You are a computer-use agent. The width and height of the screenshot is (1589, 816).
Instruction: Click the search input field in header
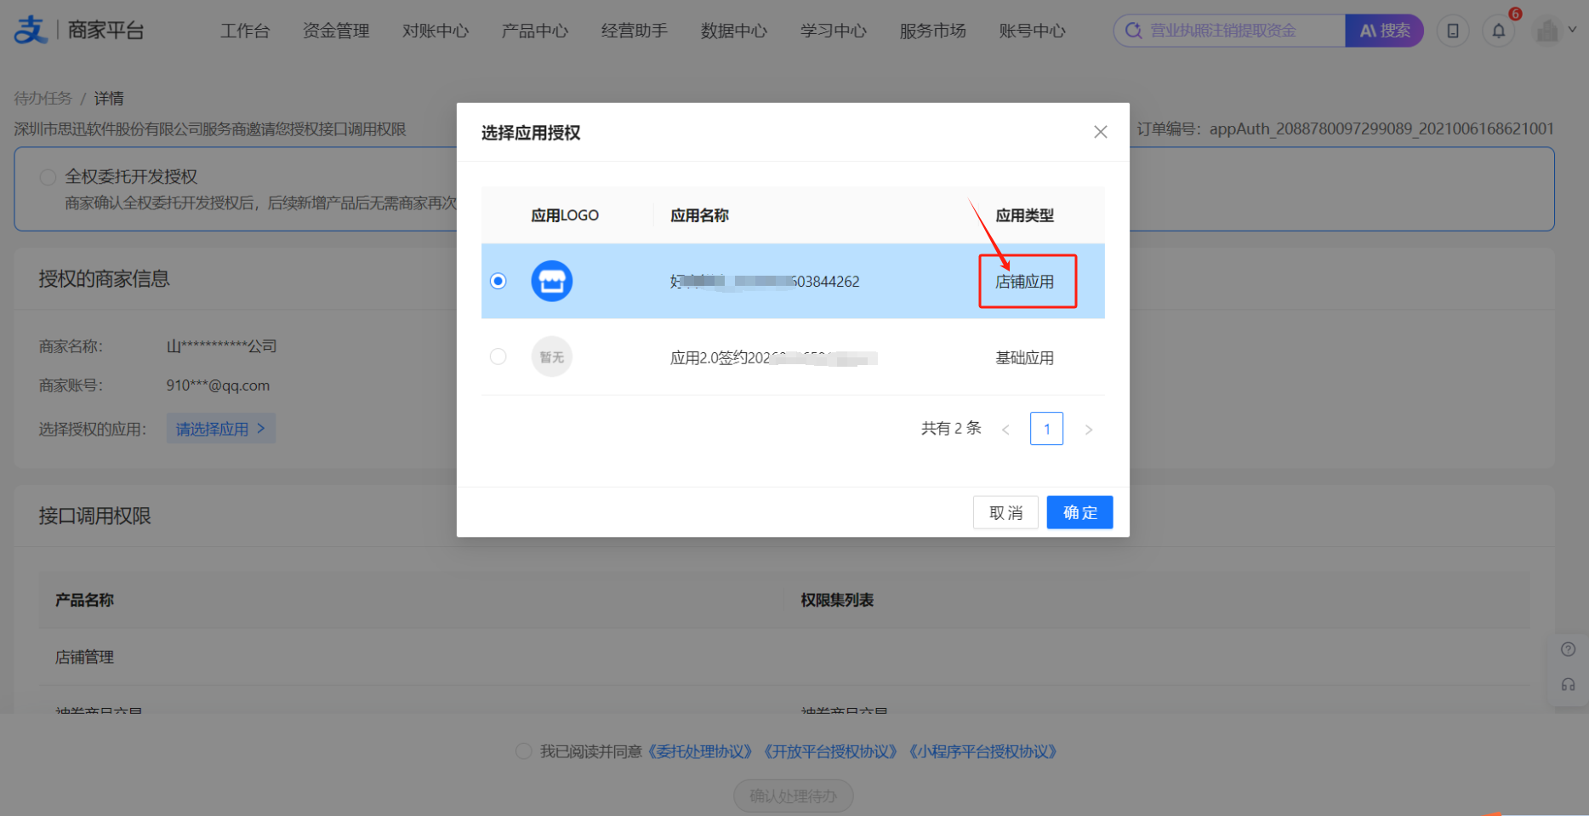click(x=1229, y=31)
